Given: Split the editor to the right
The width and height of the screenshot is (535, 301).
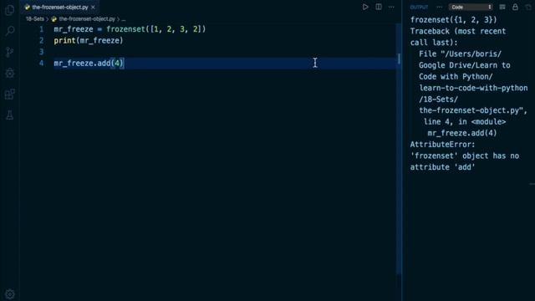Looking at the screenshot, I should pyautogui.click(x=379, y=7).
